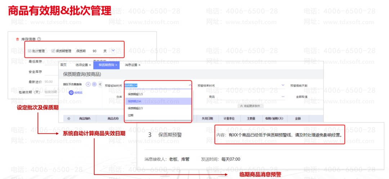Click the ellipsis button in the 商品 field
Image resolution: width=389 pixels, height=179 pixels.
[x=283, y=97]
